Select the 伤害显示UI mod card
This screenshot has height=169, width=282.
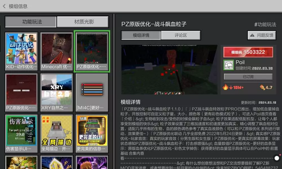pos(21,134)
